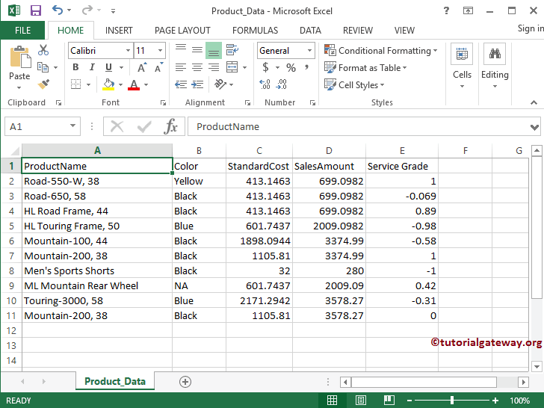Viewport: 544px width, 408px height.
Task: Add a new sheet with plus icon
Action: coord(185,382)
